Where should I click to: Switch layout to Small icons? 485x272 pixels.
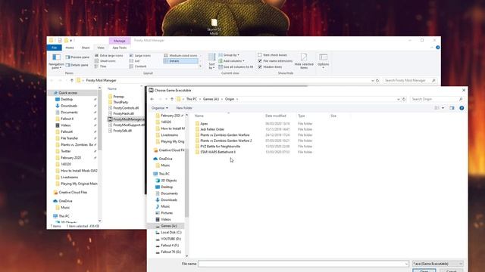coord(105,61)
